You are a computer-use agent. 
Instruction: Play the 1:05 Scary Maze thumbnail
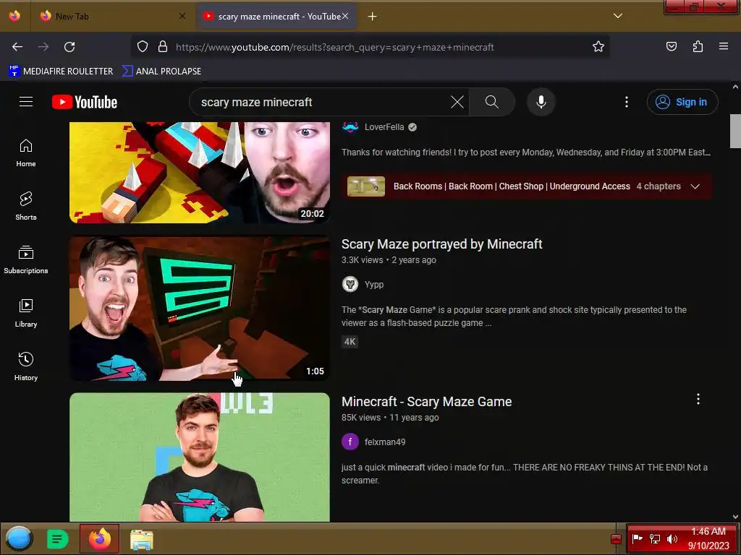click(200, 308)
